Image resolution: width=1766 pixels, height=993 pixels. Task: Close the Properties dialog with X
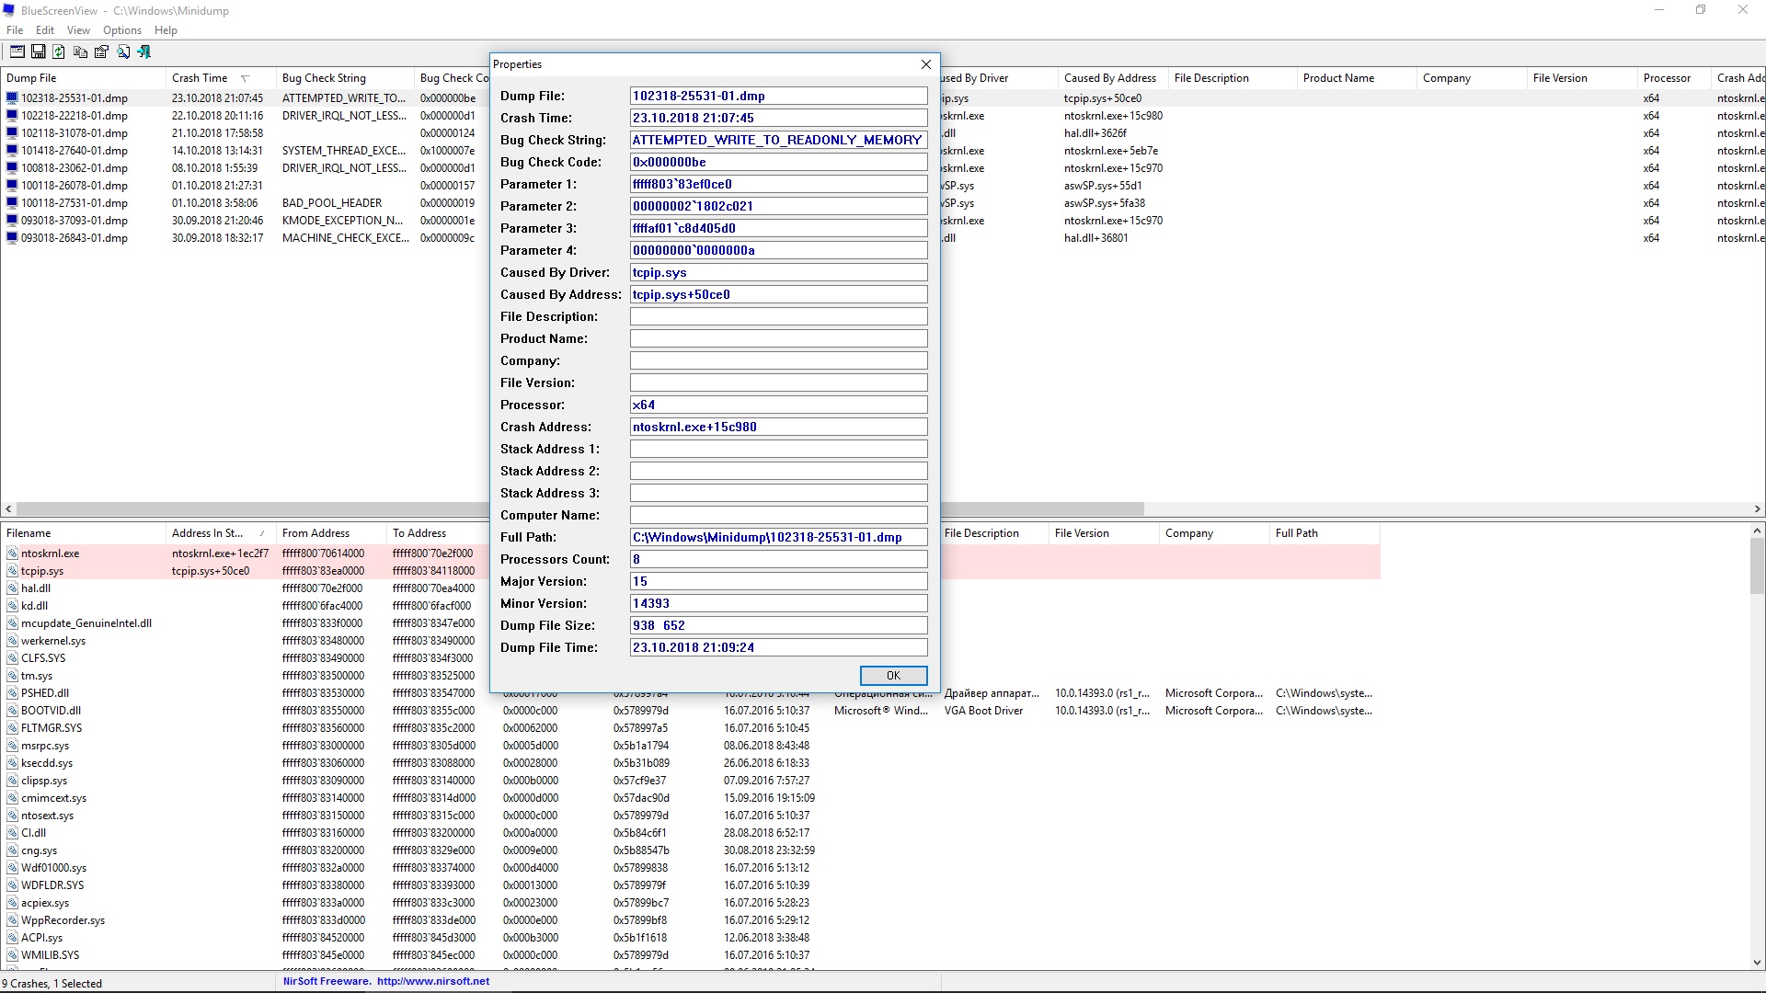tap(926, 64)
